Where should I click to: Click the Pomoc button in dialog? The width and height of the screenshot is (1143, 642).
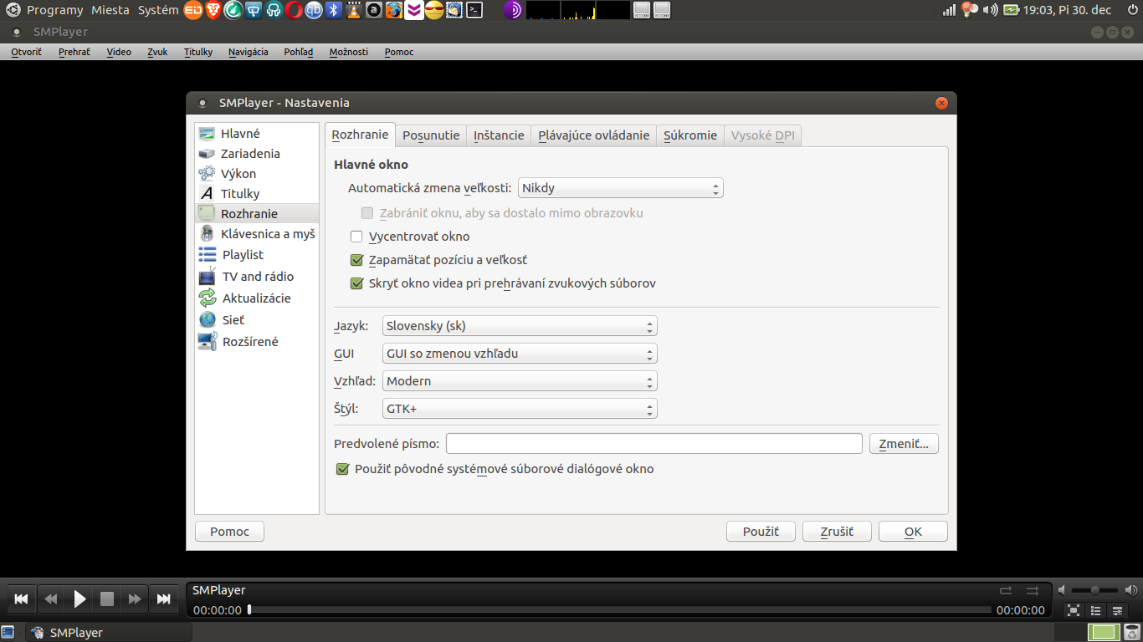click(229, 532)
